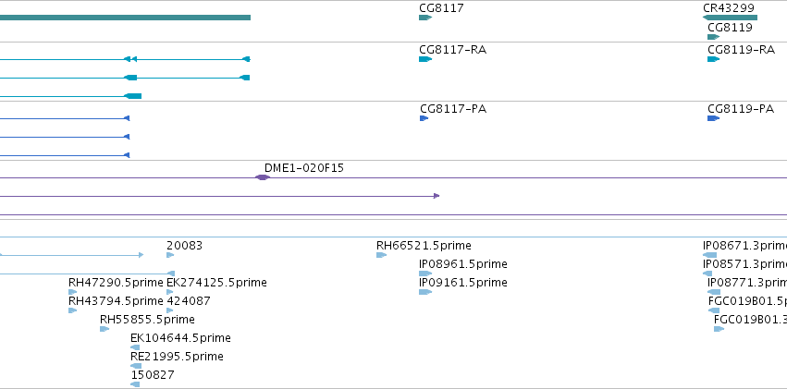This screenshot has height=389, width=787.
Task: Click the RE21995.5prime feature arrow
Action: coord(136,366)
